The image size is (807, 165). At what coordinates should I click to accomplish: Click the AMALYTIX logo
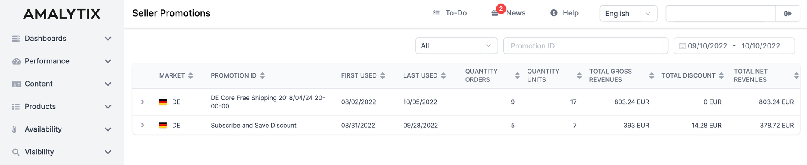click(62, 14)
